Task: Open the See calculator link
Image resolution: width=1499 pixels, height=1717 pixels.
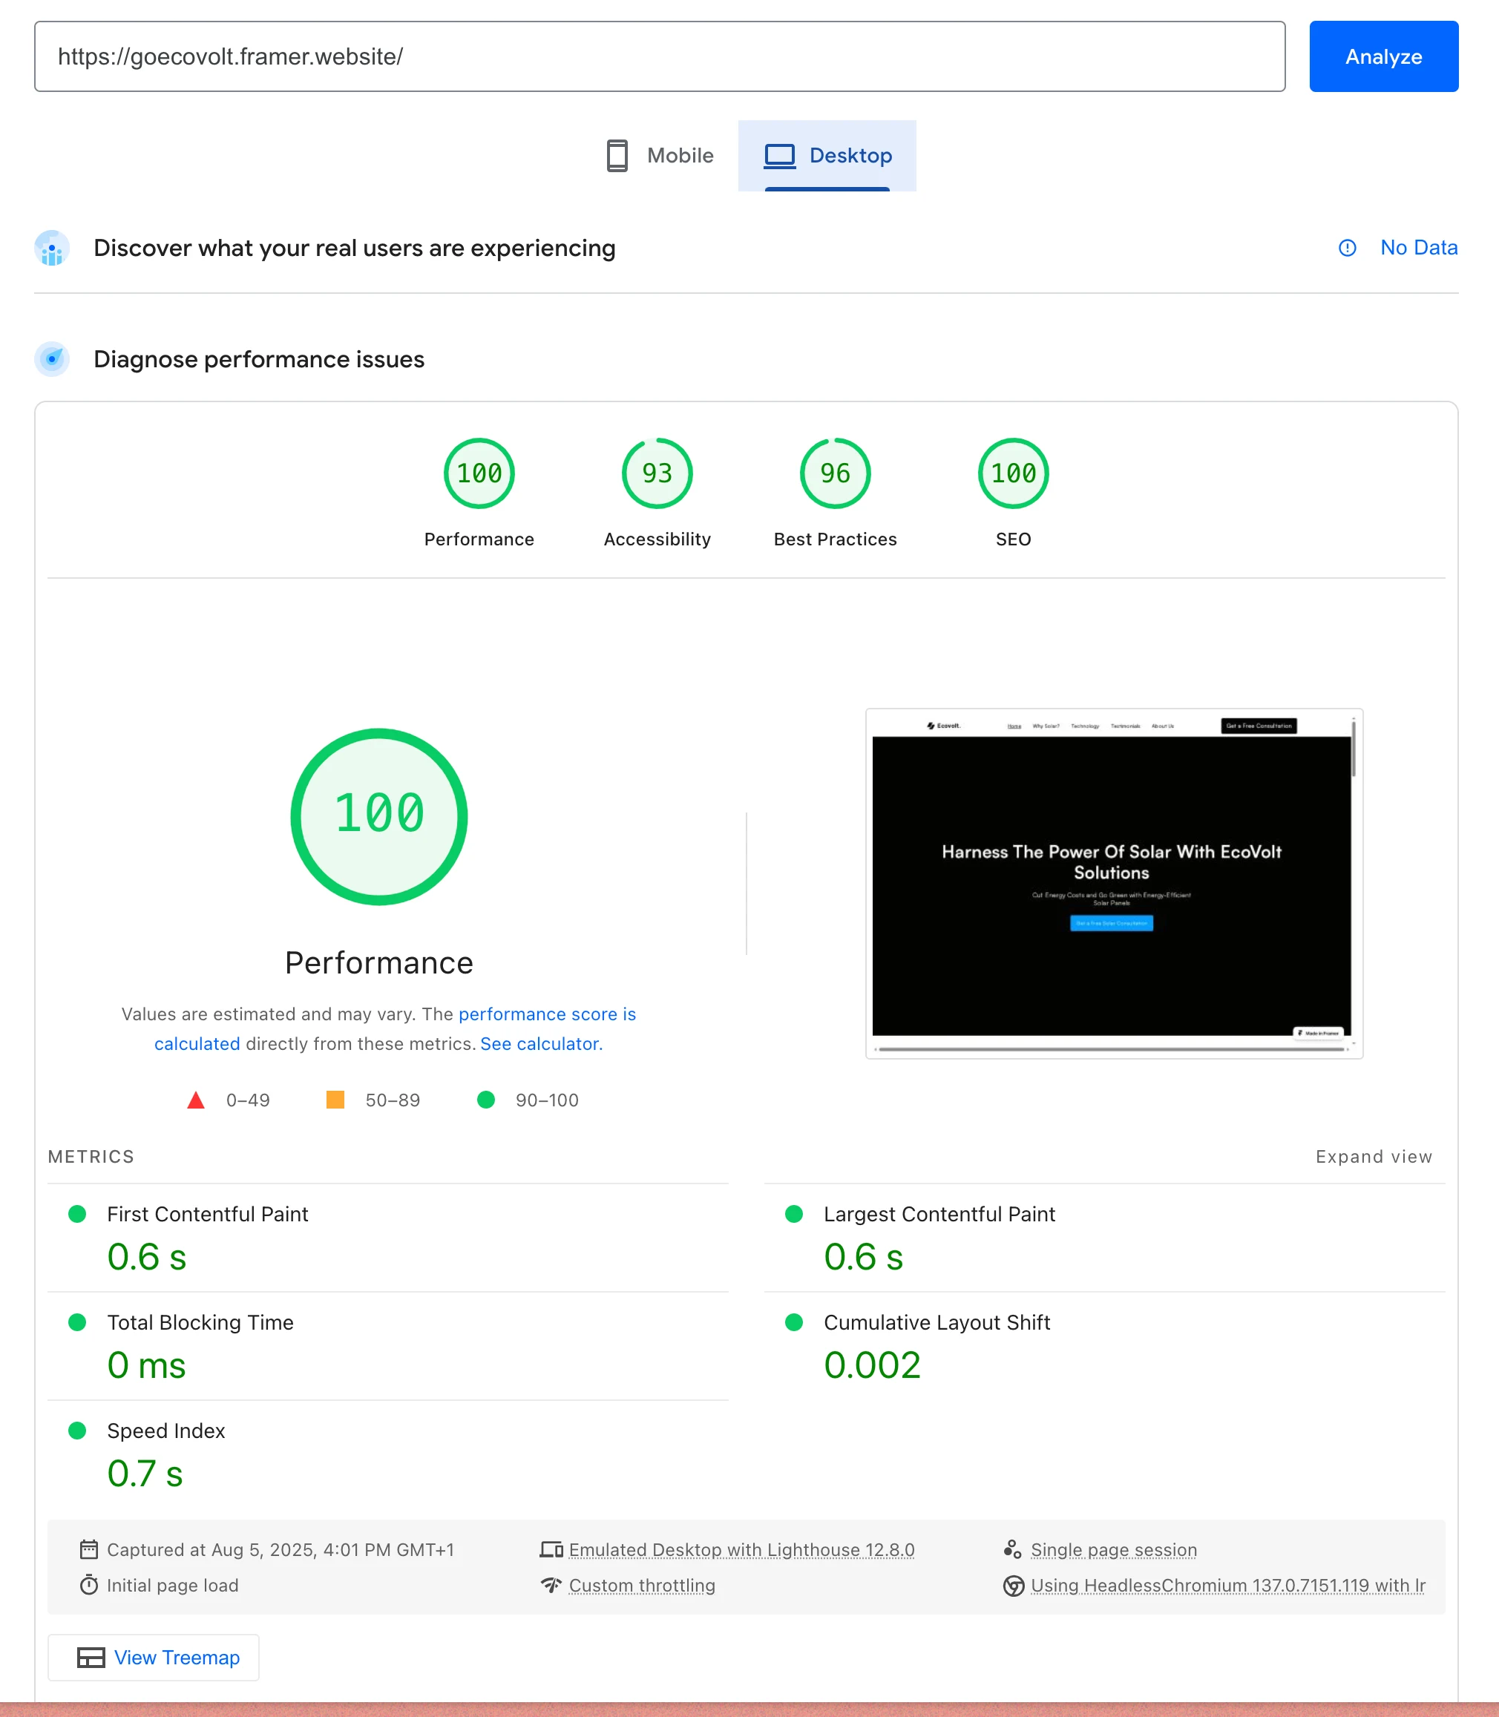Action: click(x=539, y=1043)
